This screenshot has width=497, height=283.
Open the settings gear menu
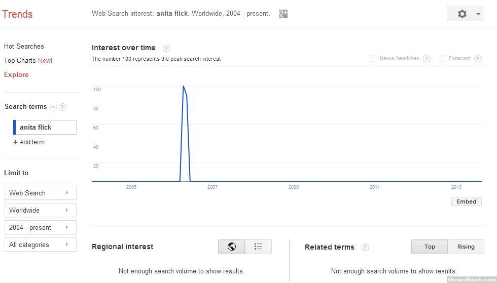465,14
